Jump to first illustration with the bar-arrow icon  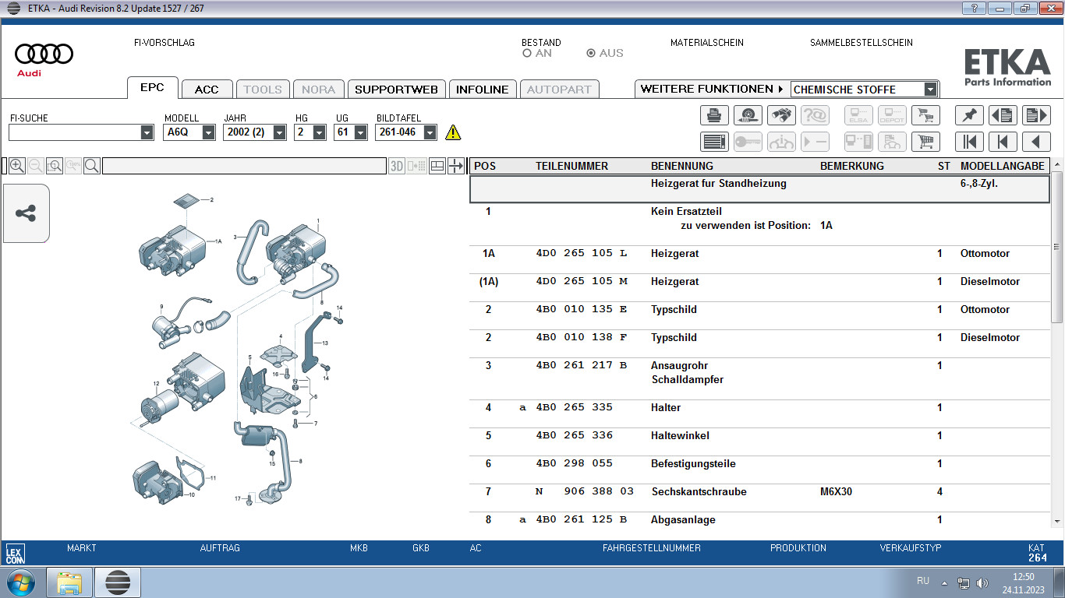pos(969,142)
